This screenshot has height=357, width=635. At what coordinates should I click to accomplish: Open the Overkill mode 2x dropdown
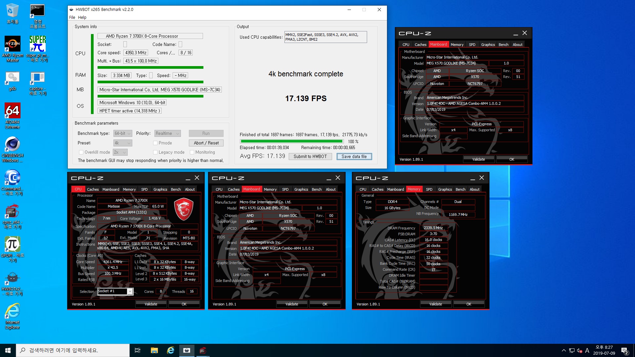(x=120, y=152)
